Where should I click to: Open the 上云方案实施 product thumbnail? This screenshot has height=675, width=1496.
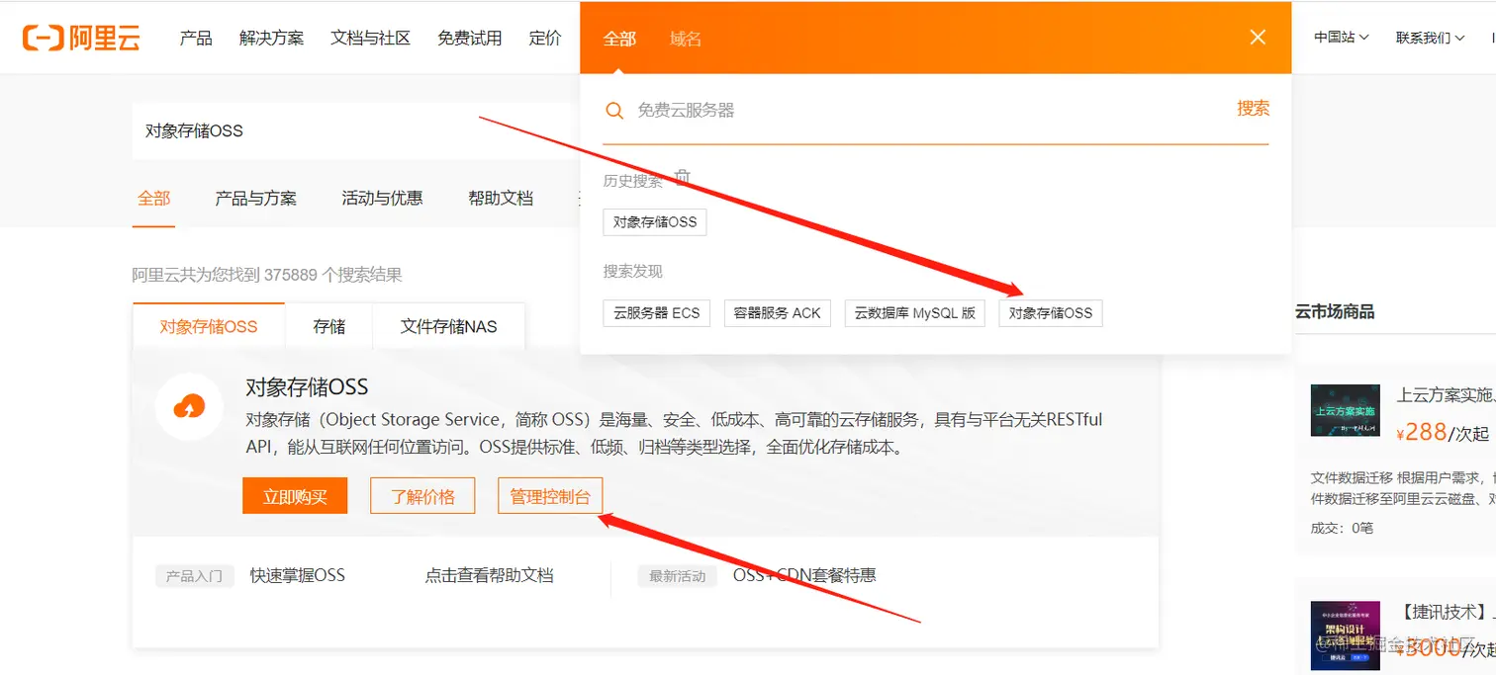point(1345,410)
